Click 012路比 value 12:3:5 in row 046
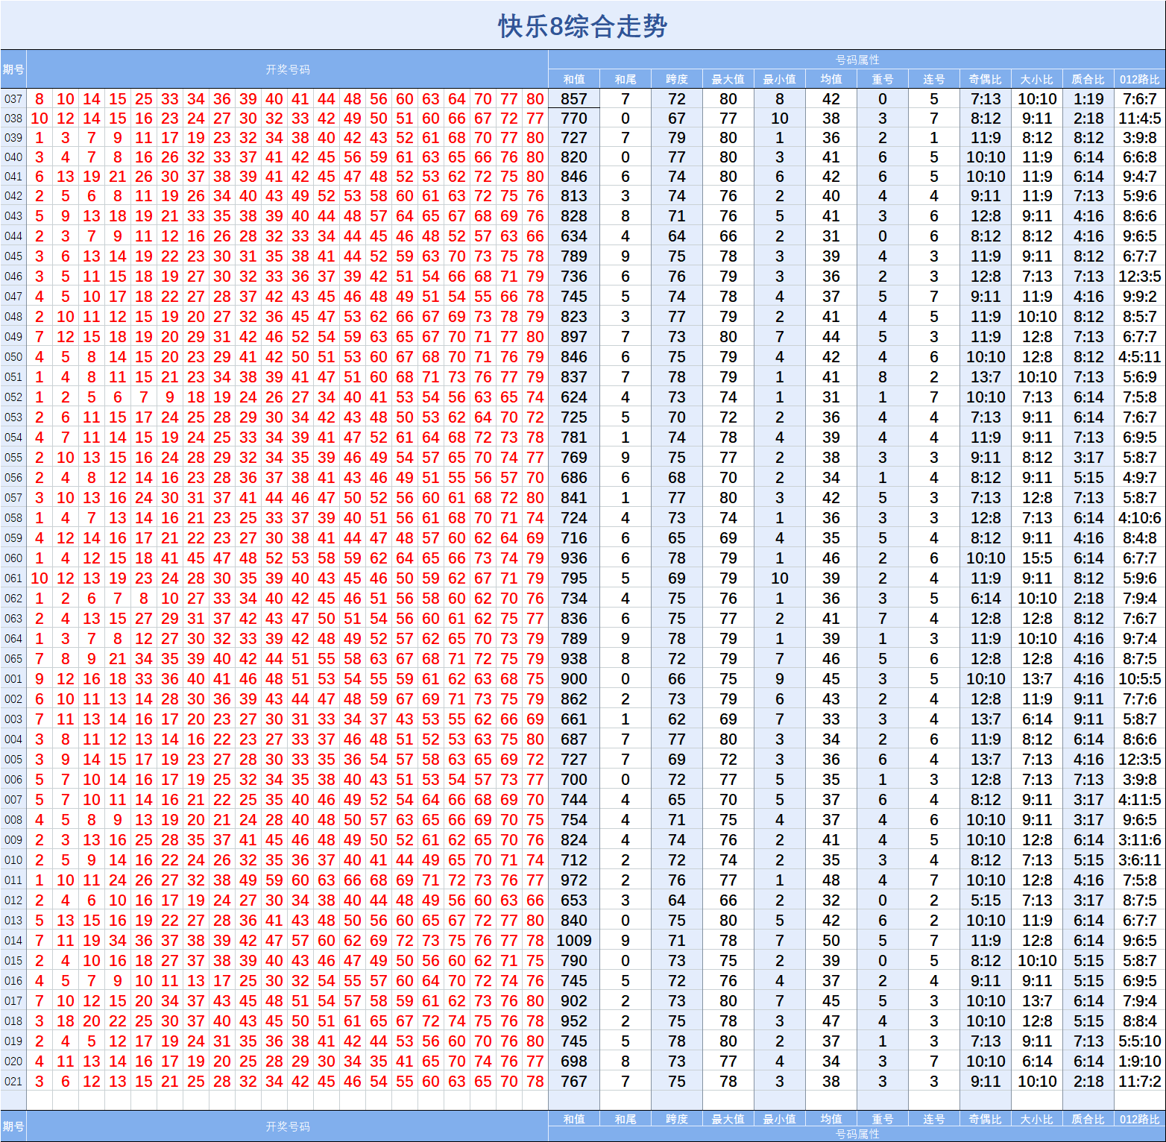Image resolution: width=1166 pixels, height=1142 pixels. (x=1140, y=277)
